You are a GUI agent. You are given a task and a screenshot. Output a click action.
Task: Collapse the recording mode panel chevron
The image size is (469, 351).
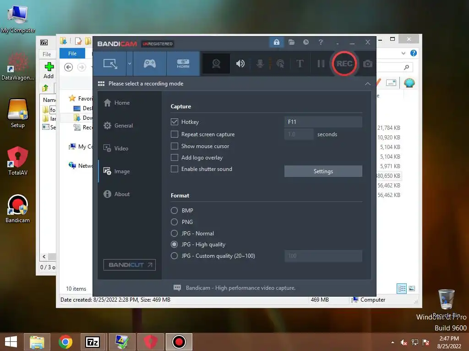click(x=368, y=84)
